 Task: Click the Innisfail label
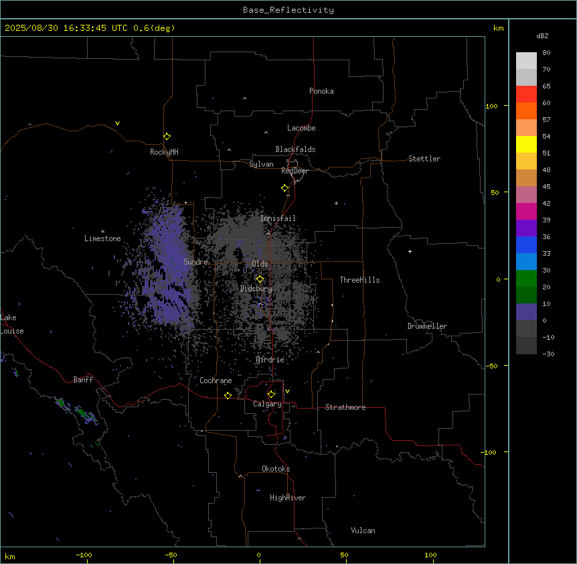[278, 218]
